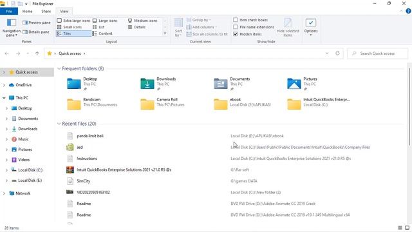The height and width of the screenshot is (232, 412).
Task: Minimize the ribbon using the caret
Action: coord(401,12)
